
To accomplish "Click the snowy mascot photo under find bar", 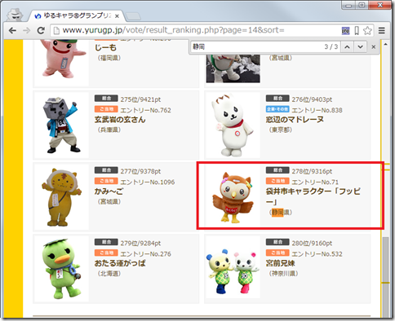I will point(233,68).
